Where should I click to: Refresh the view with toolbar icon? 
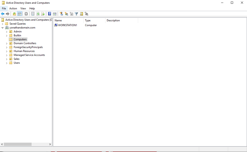point(38,14)
